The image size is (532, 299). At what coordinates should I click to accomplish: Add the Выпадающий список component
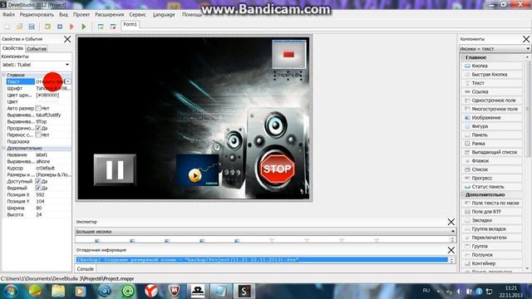point(492,152)
